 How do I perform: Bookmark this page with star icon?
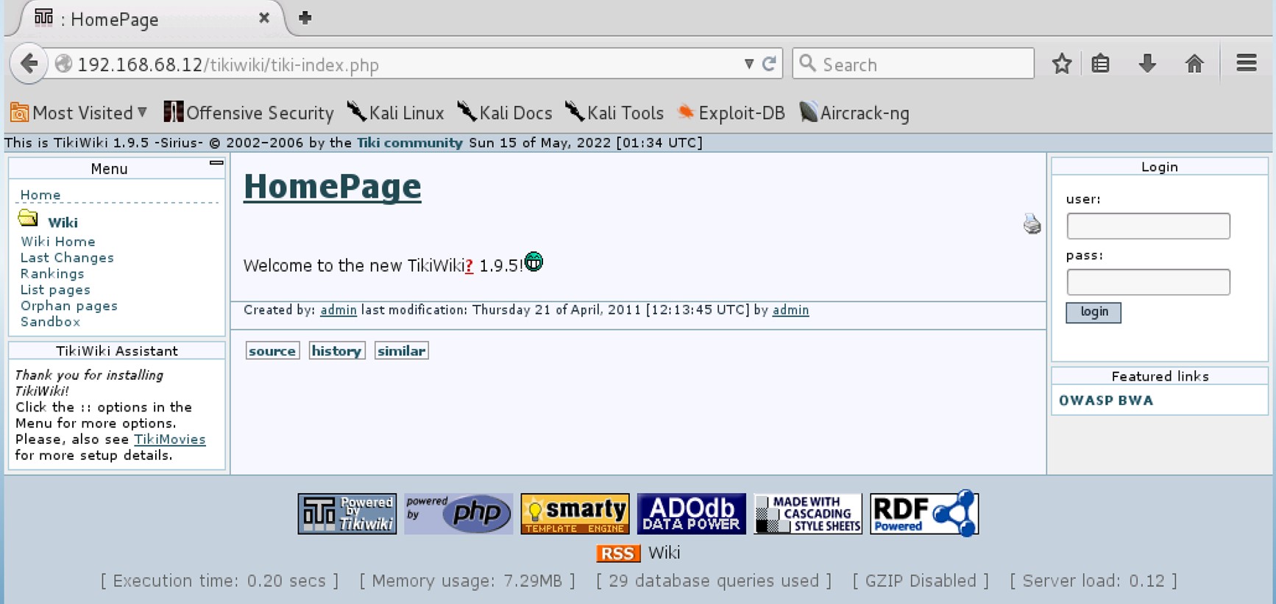coord(1061,64)
